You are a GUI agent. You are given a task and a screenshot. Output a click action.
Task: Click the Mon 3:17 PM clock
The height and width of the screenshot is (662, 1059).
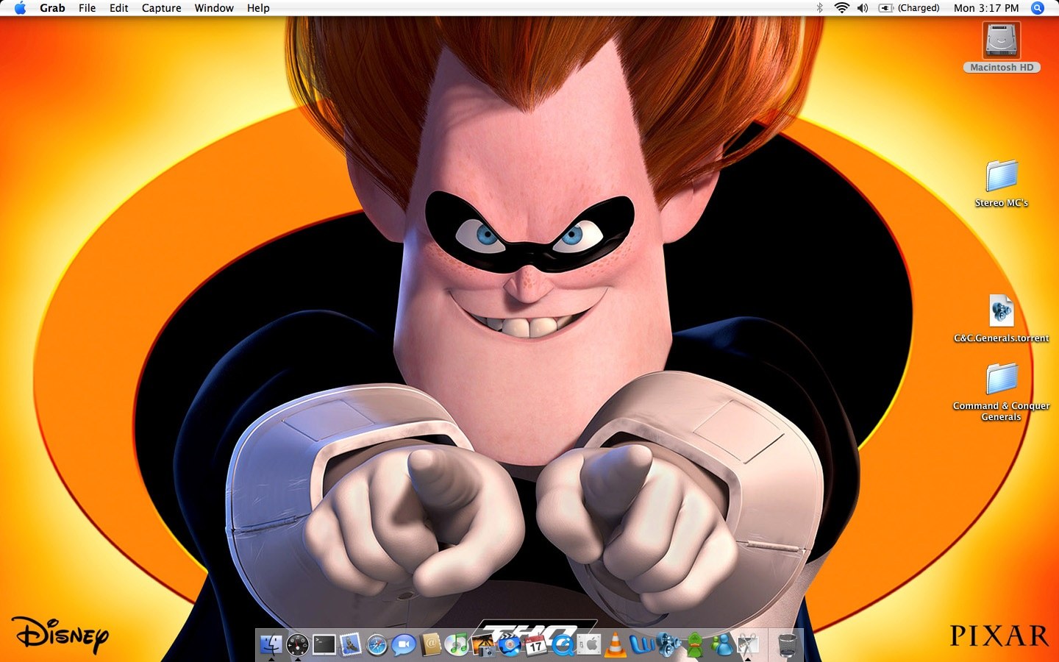pos(986,8)
